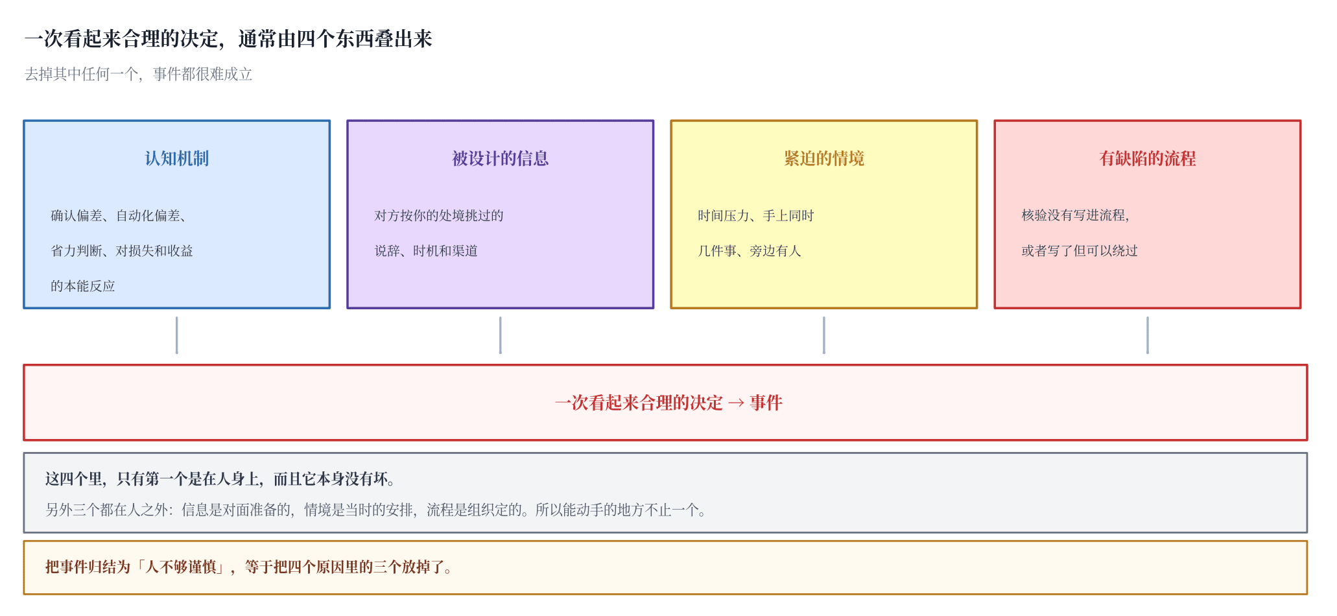Click the red text "一次看起来合理的决定 → 事件"
This screenshot has height=616, width=1337.
point(668,403)
